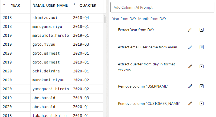The height and width of the screenshot is (117, 216).
Task: Select cell "matsumoto.haruto"
Action: [x=51, y=36]
